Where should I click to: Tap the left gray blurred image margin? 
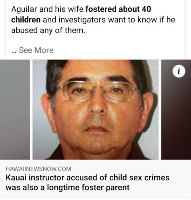coord(15,110)
